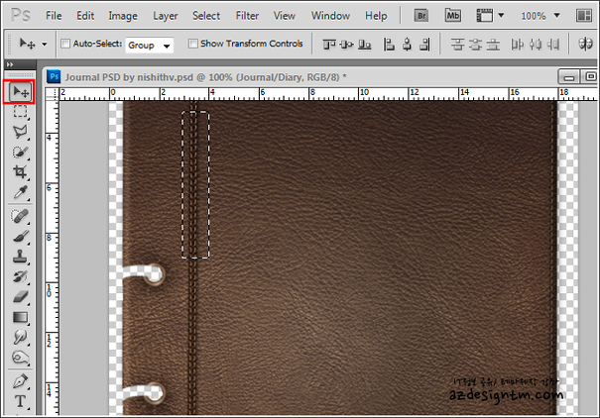
Task: Select the Polygonal Lasso tool
Action: click(20, 132)
